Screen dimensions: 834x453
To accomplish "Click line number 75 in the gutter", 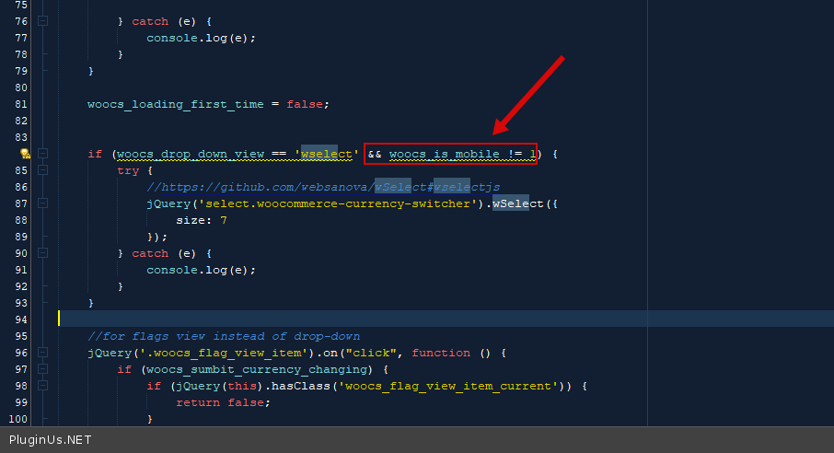I will click(x=21, y=5).
